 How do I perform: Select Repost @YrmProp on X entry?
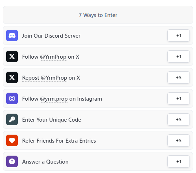tap(98, 77)
